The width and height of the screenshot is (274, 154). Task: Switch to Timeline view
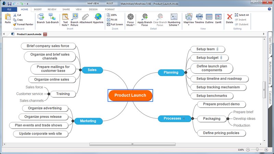click(199, 18)
